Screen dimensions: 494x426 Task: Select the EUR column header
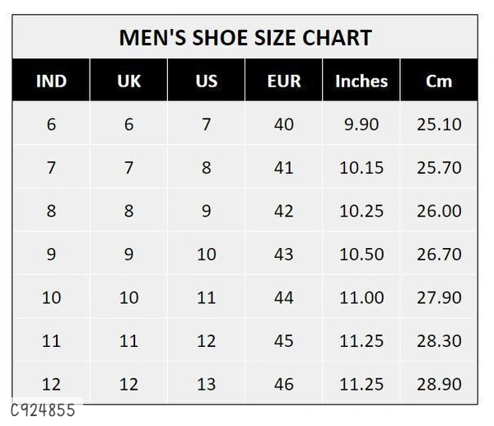284,82
